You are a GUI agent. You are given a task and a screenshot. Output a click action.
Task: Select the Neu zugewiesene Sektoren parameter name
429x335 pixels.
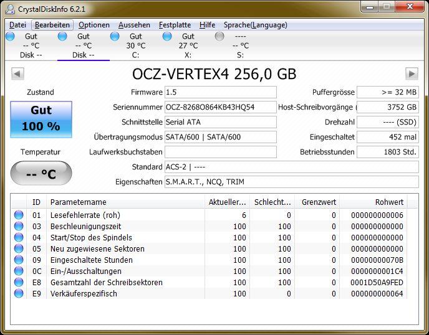(x=97, y=249)
